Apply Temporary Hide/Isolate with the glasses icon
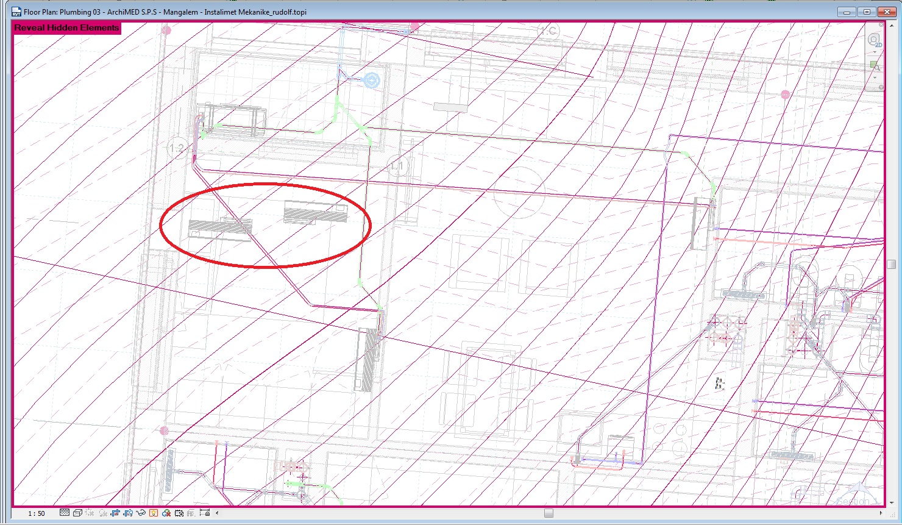This screenshot has width=902, height=525. 141,513
